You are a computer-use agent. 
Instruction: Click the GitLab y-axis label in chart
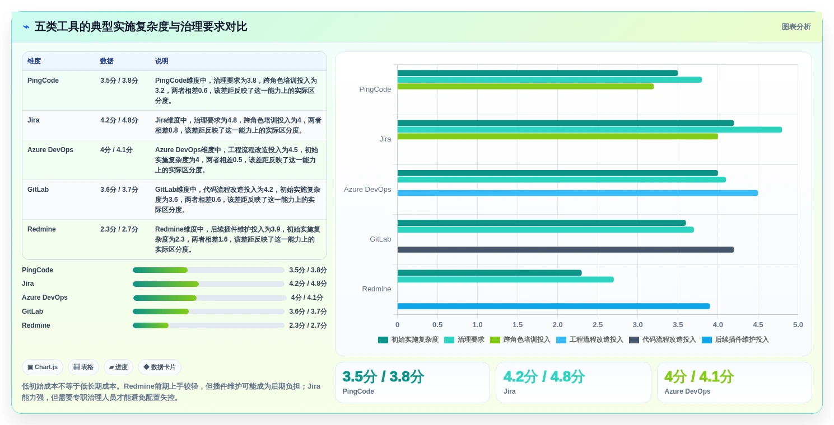pos(380,239)
